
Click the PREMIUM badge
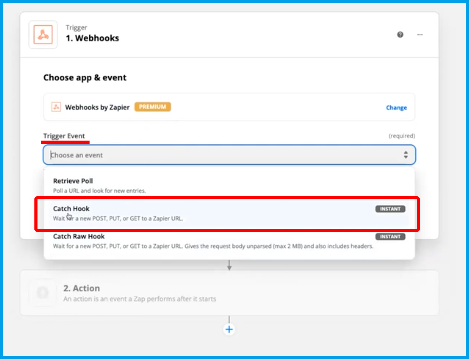point(153,107)
